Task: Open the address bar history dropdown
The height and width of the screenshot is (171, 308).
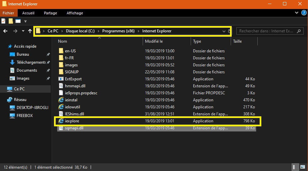Action: click(224, 31)
